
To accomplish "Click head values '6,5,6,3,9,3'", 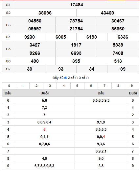I will (x=101, y=100).
